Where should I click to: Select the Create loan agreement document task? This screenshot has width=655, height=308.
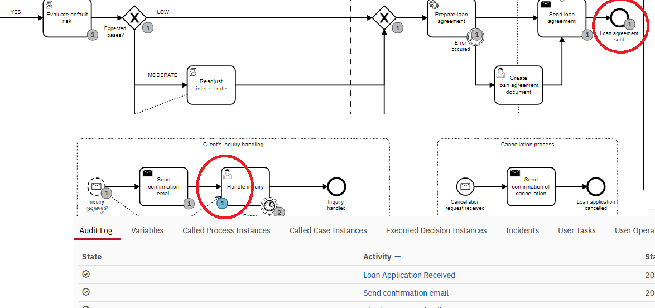518,85
